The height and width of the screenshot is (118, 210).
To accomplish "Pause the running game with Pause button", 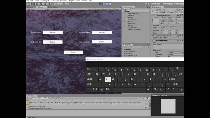I will point(105,4).
